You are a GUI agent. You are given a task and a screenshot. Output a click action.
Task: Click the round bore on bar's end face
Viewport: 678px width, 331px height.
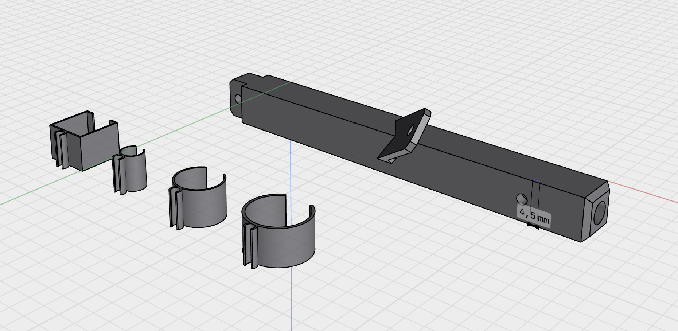[599, 213]
